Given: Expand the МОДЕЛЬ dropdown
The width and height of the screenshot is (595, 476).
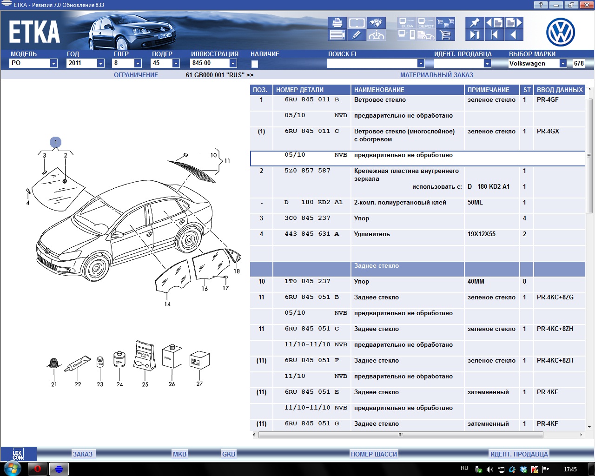Looking at the screenshot, I should (53, 63).
